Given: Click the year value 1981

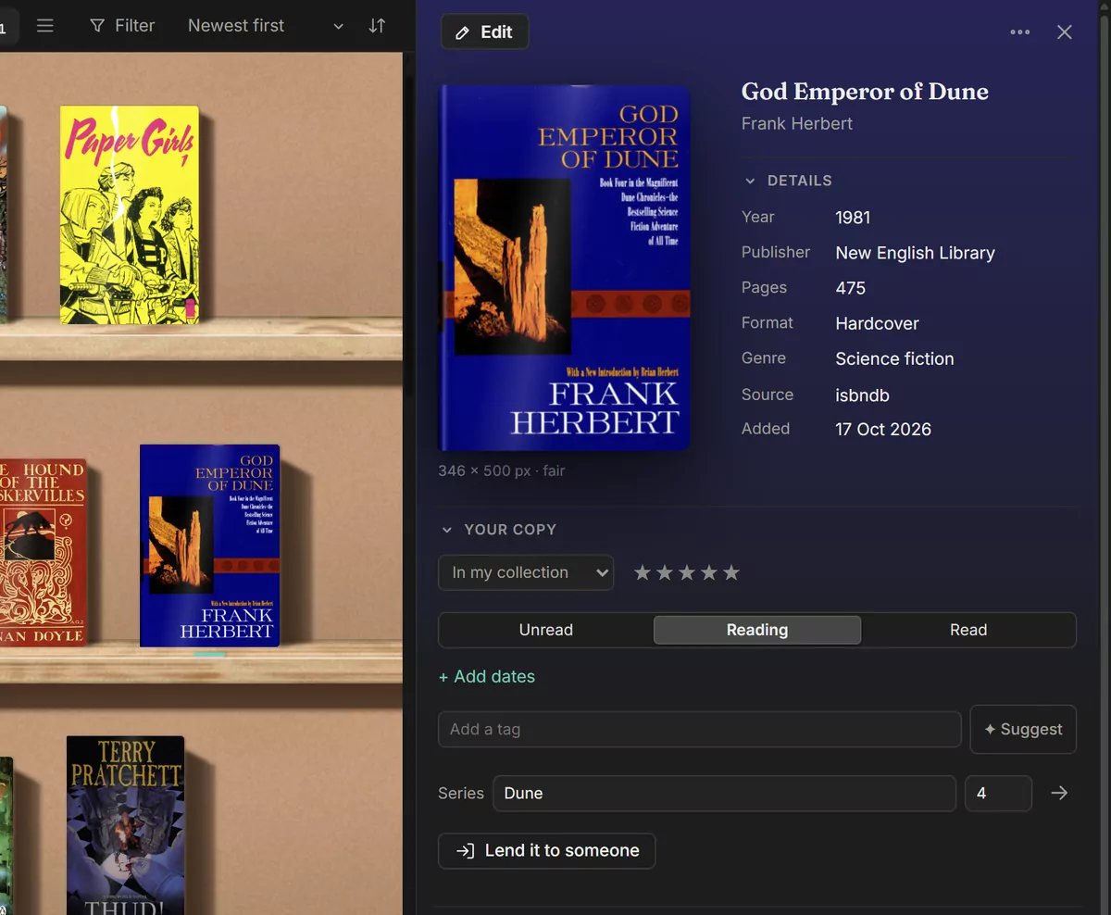Looking at the screenshot, I should click(x=853, y=218).
